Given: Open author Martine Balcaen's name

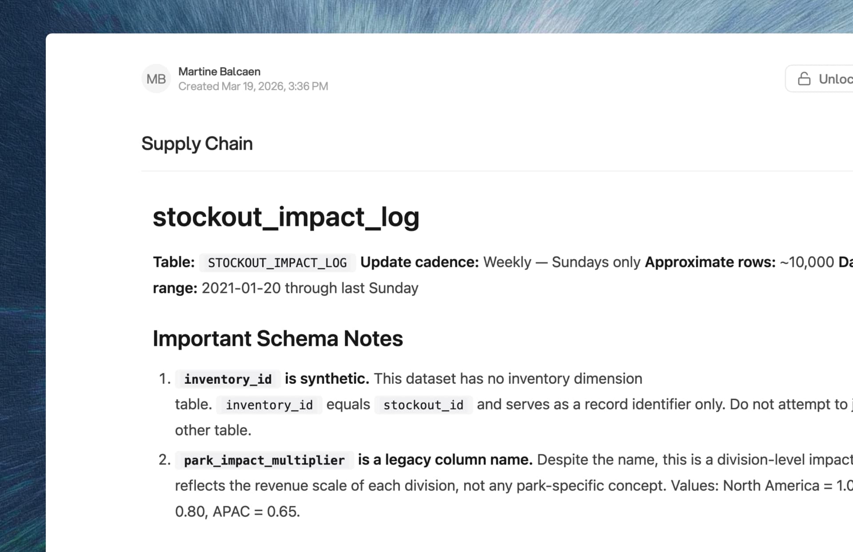Looking at the screenshot, I should point(219,71).
